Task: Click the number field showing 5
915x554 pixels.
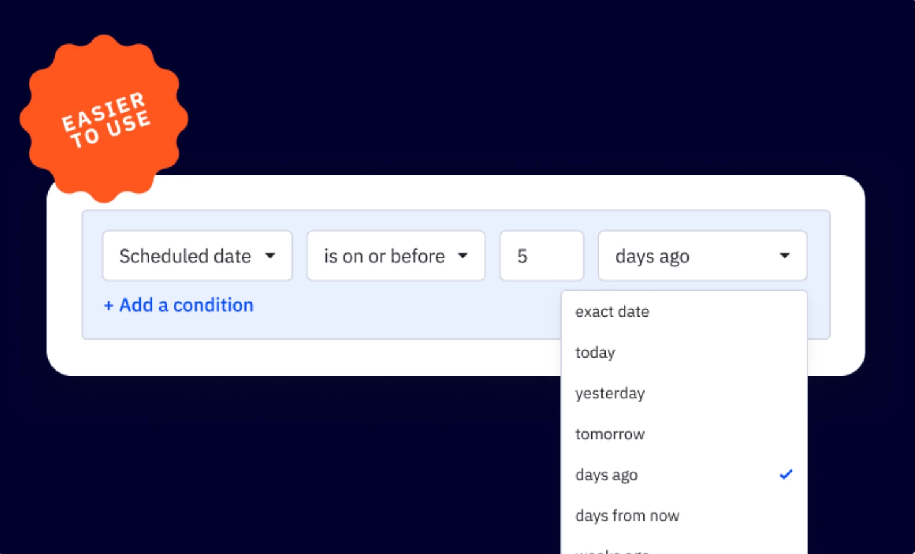Action: coord(541,255)
